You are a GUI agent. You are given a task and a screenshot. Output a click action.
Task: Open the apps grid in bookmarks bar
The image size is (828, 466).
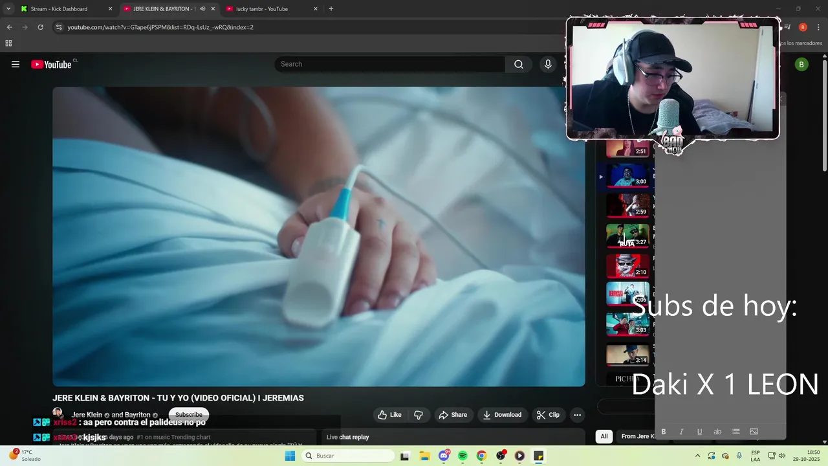pos(8,43)
